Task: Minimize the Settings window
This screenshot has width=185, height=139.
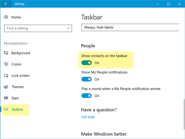Action: pyautogui.click(x=158, y=4)
